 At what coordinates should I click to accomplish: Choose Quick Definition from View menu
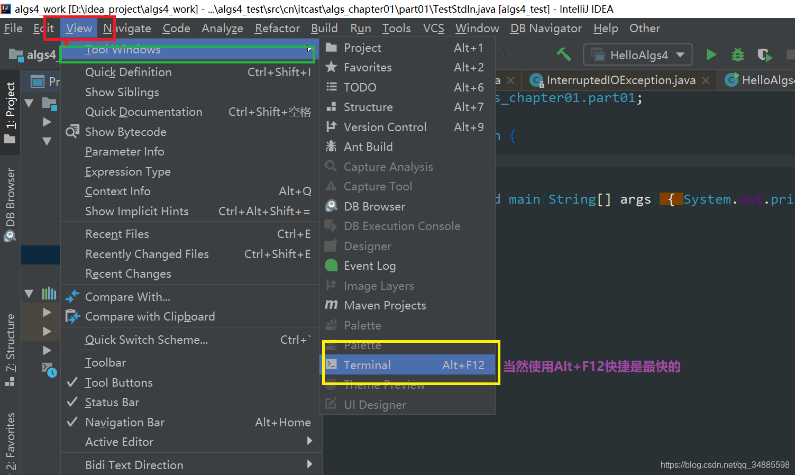point(191,72)
